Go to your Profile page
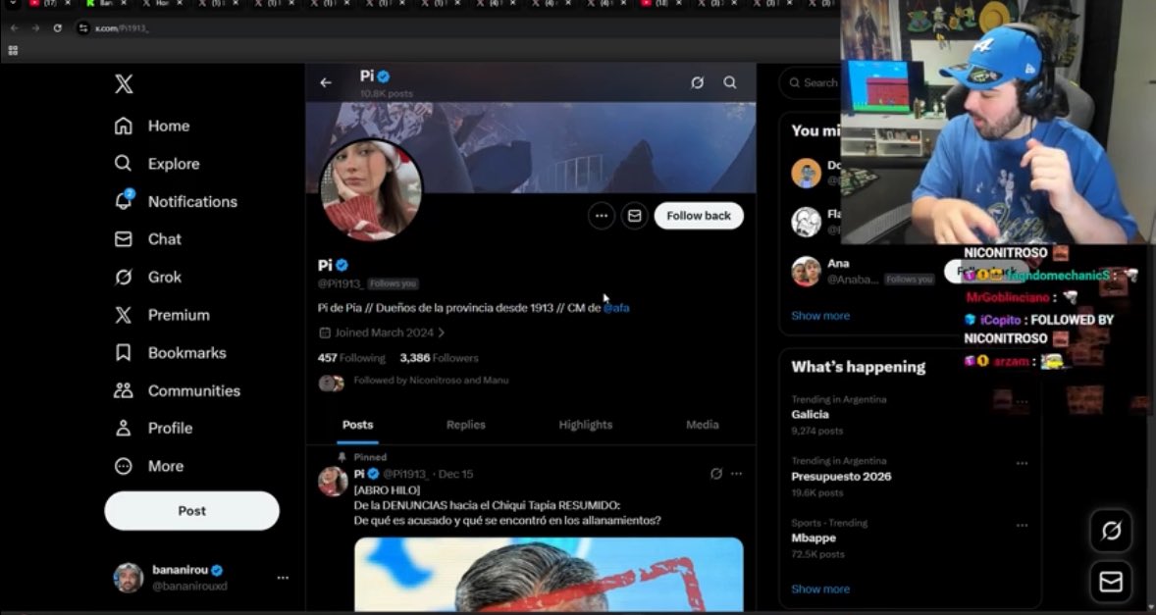The height and width of the screenshot is (615, 1156). [153, 428]
